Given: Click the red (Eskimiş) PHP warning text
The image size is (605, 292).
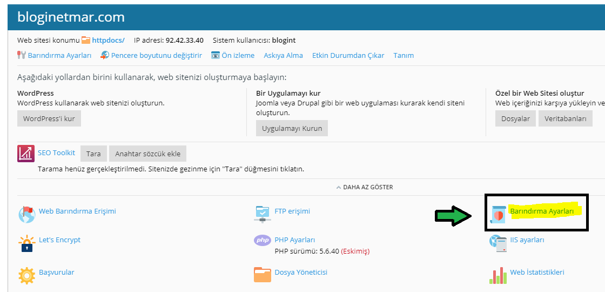Looking at the screenshot, I should pyautogui.click(x=355, y=251).
